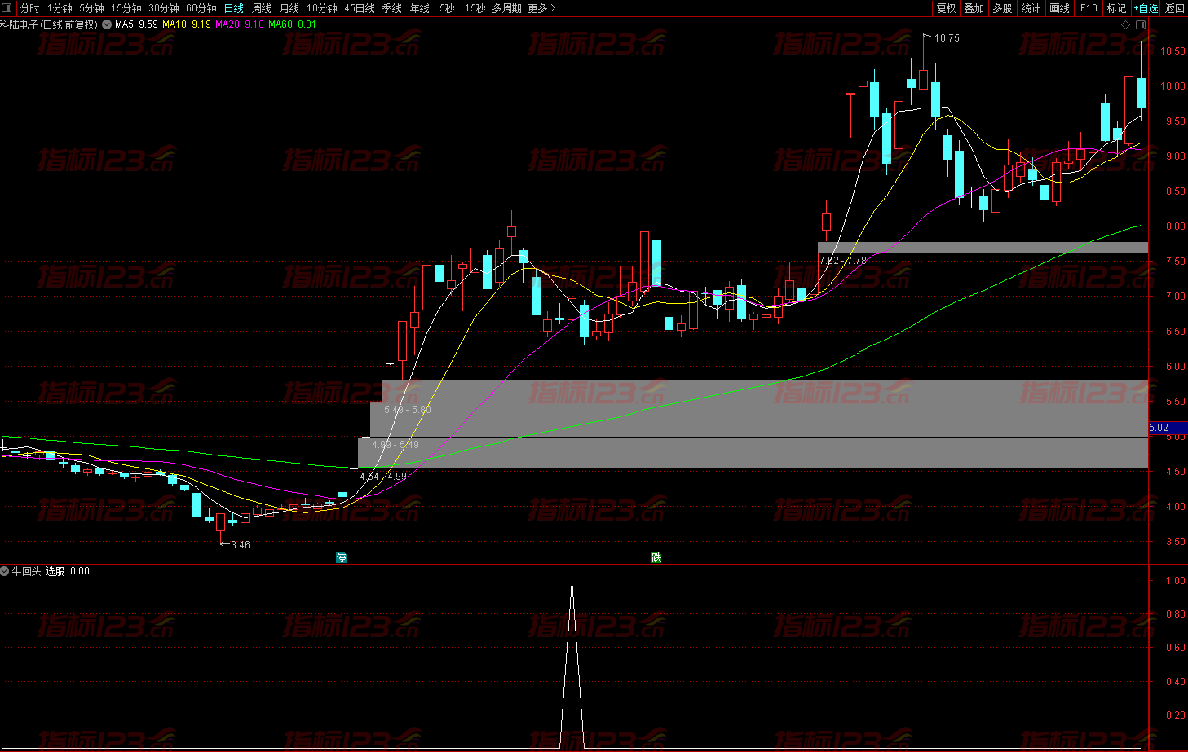Select the 5分钟 period
This screenshot has width=1188, height=752.
91,8
